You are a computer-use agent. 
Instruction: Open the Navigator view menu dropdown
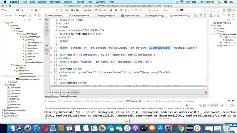[x=40, y=20]
